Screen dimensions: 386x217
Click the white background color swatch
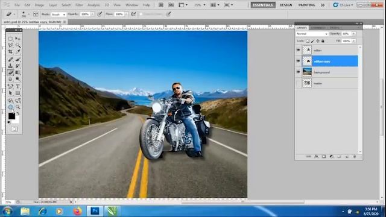16,121
